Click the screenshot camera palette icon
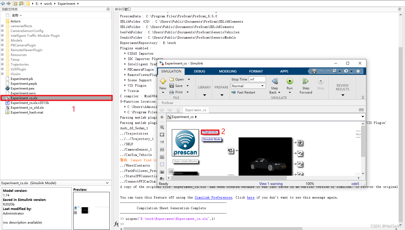The width and height of the screenshot is (405, 230). [x=162, y=172]
